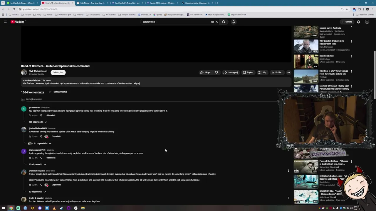Open Discord from the taskbar
The image size is (376, 211).
[40, 208]
